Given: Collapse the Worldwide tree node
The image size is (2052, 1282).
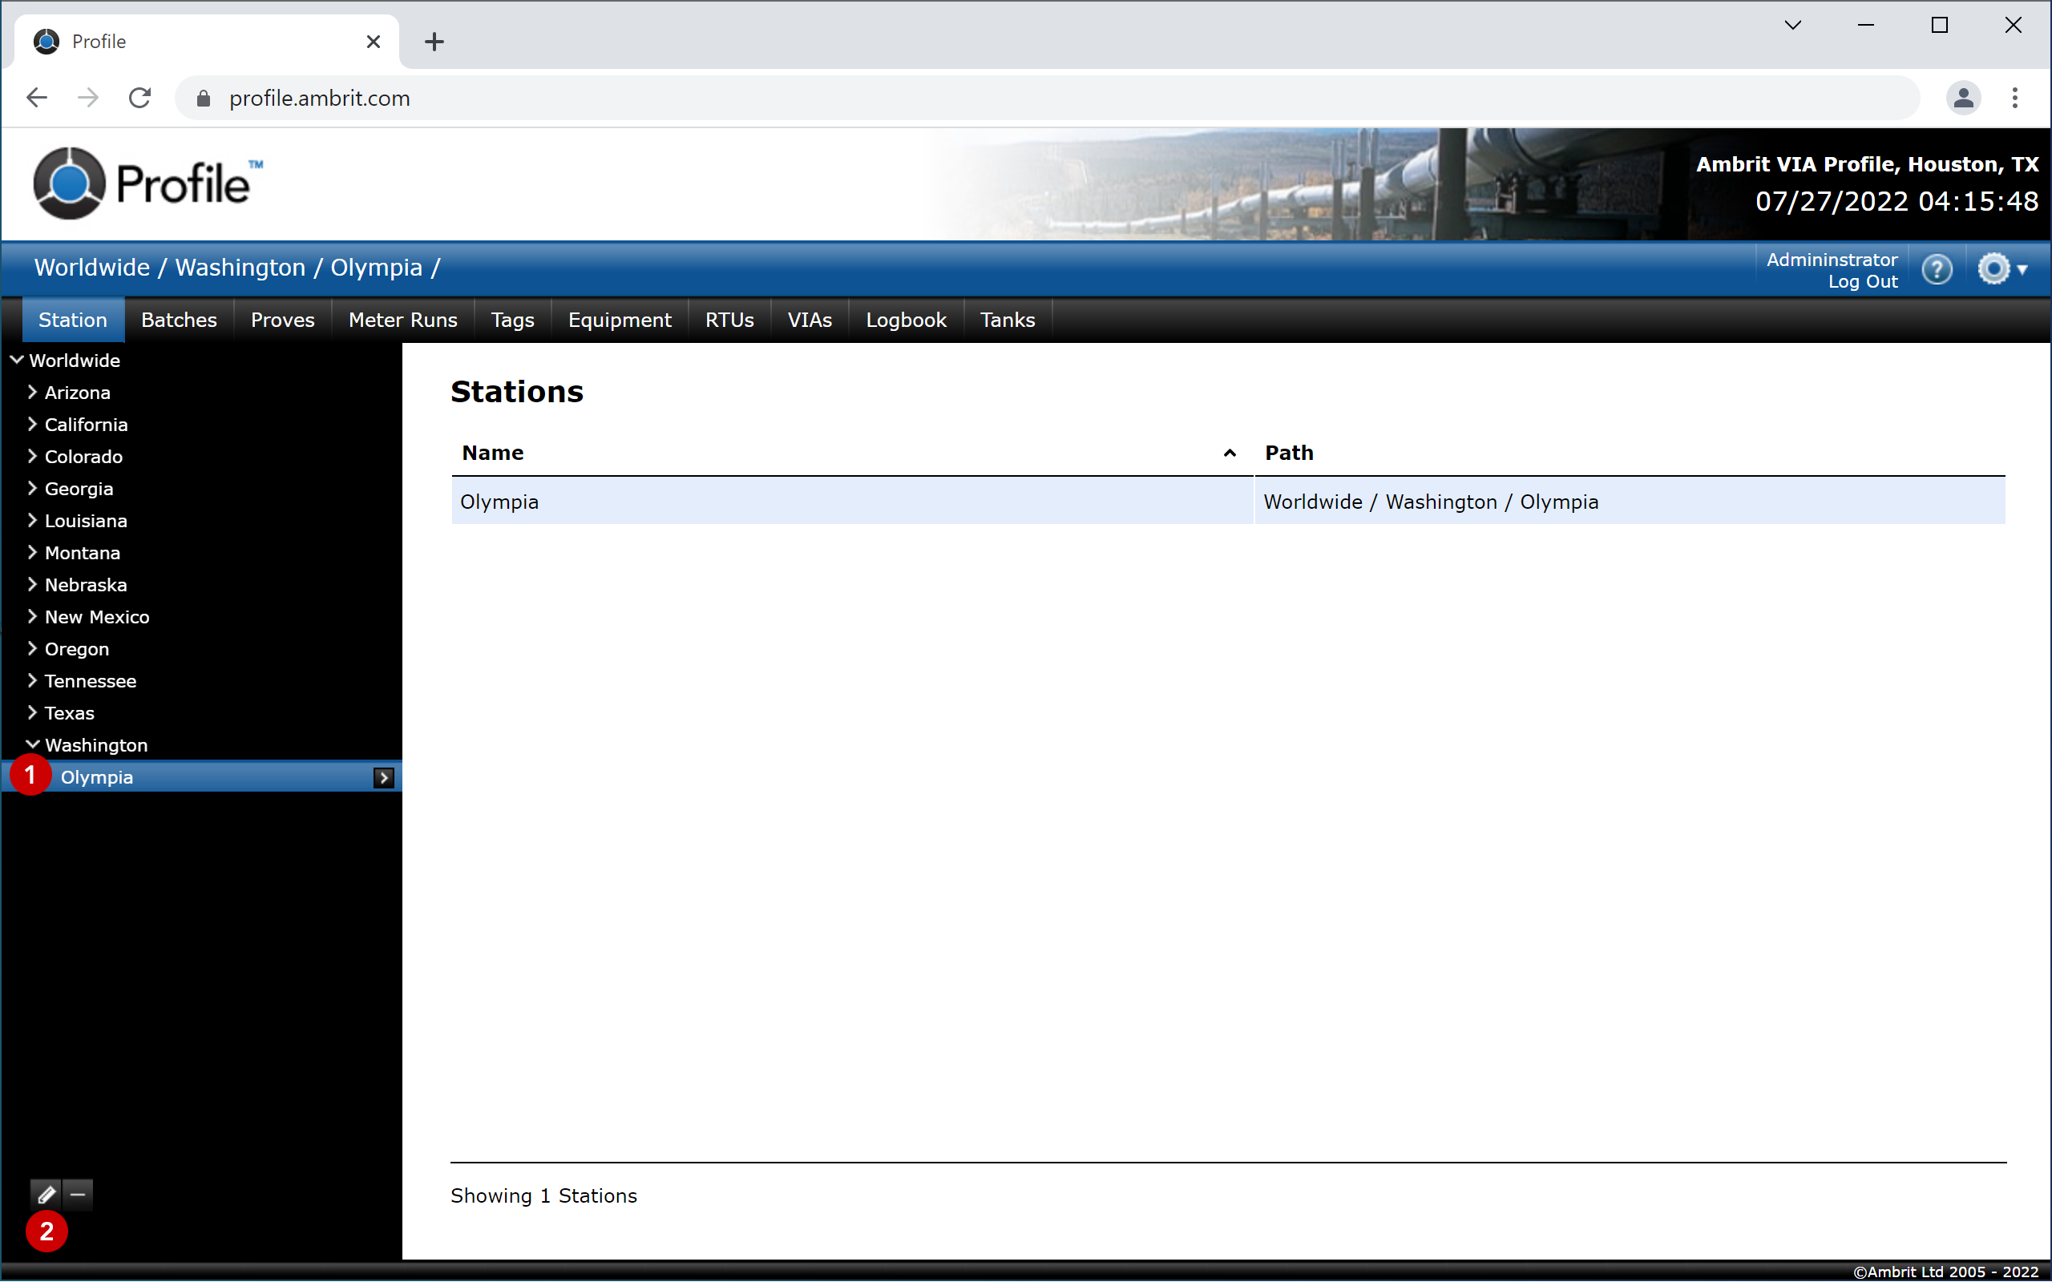Looking at the screenshot, I should [x=16, y=361].
